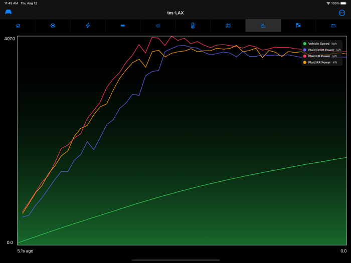Image resolution: width=351 pixels, height=263 pixels.
Task: Toggle the Plaid LR Power legend entry
Action: [320, 56]
